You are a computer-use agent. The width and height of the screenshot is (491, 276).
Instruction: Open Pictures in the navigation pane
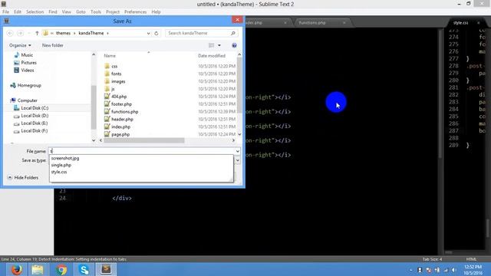[28, 63]
